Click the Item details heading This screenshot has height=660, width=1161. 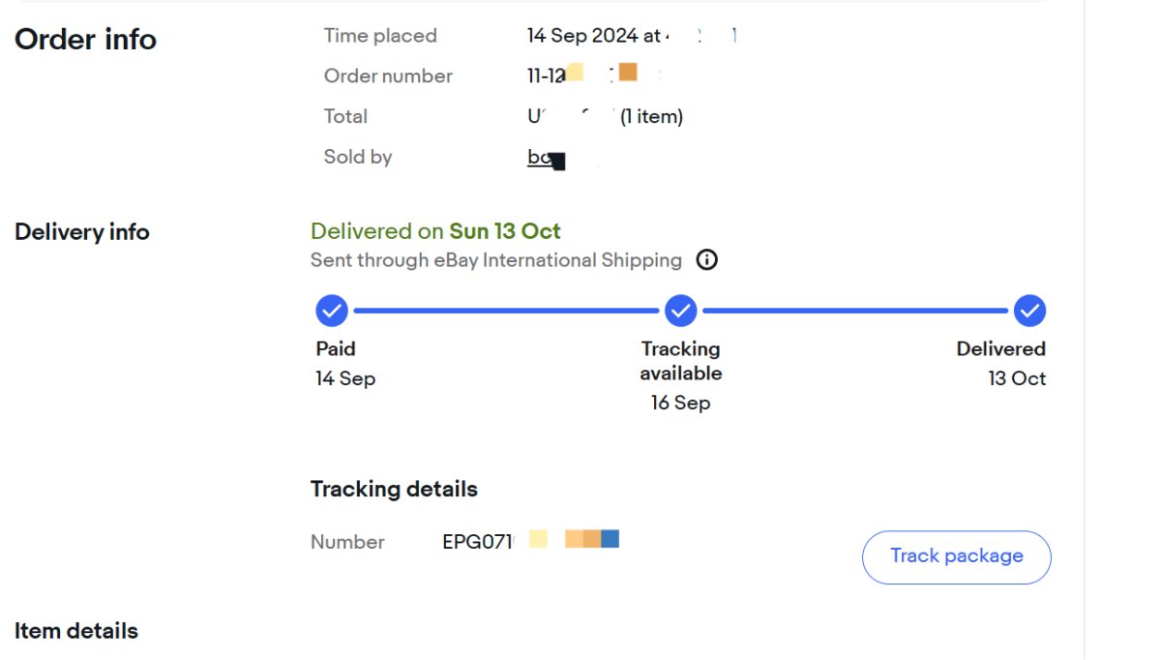pyautogui.click(x=76, y=631)
